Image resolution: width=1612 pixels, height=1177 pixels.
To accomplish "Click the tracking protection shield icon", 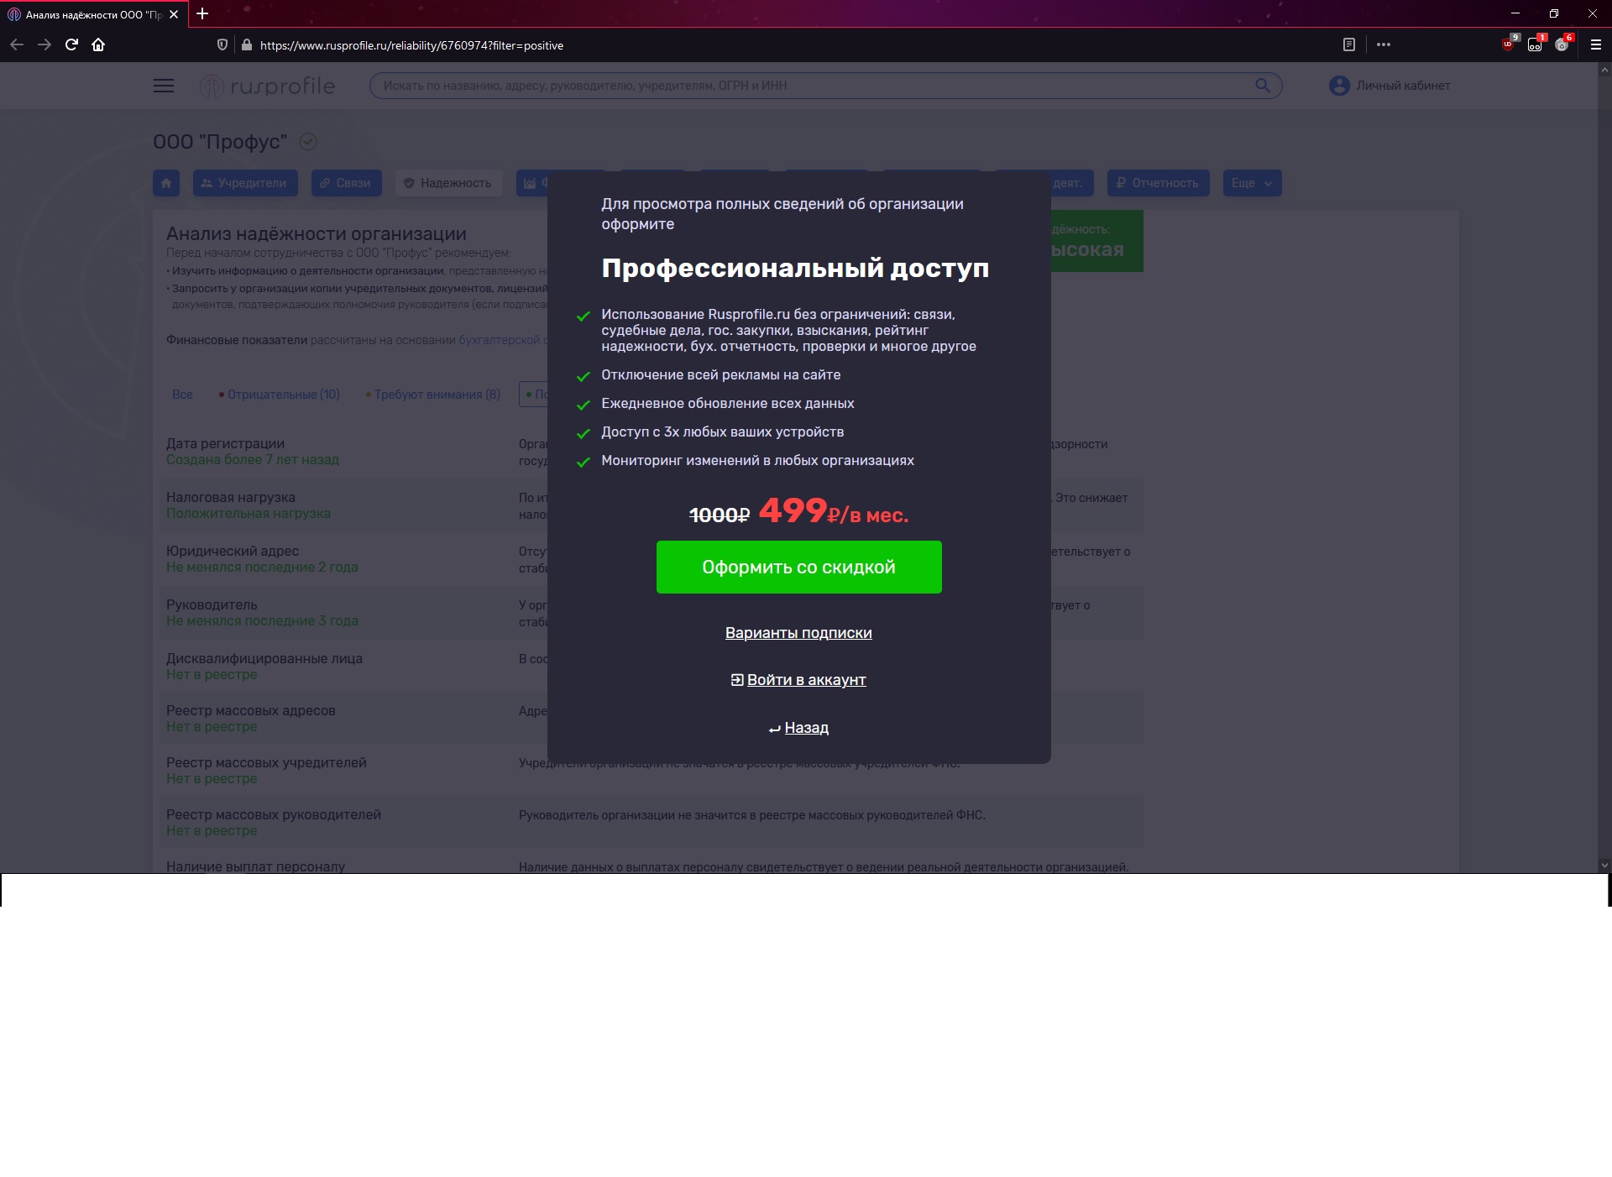I will click(x=222, y=44).
